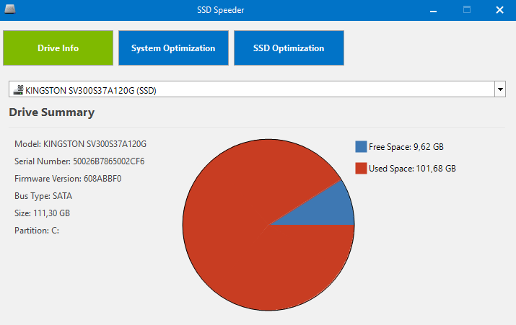The width and height of the screenshot is (516, 325).
Task: Click the Bus Type: SATA text
Action: [43, 196]
